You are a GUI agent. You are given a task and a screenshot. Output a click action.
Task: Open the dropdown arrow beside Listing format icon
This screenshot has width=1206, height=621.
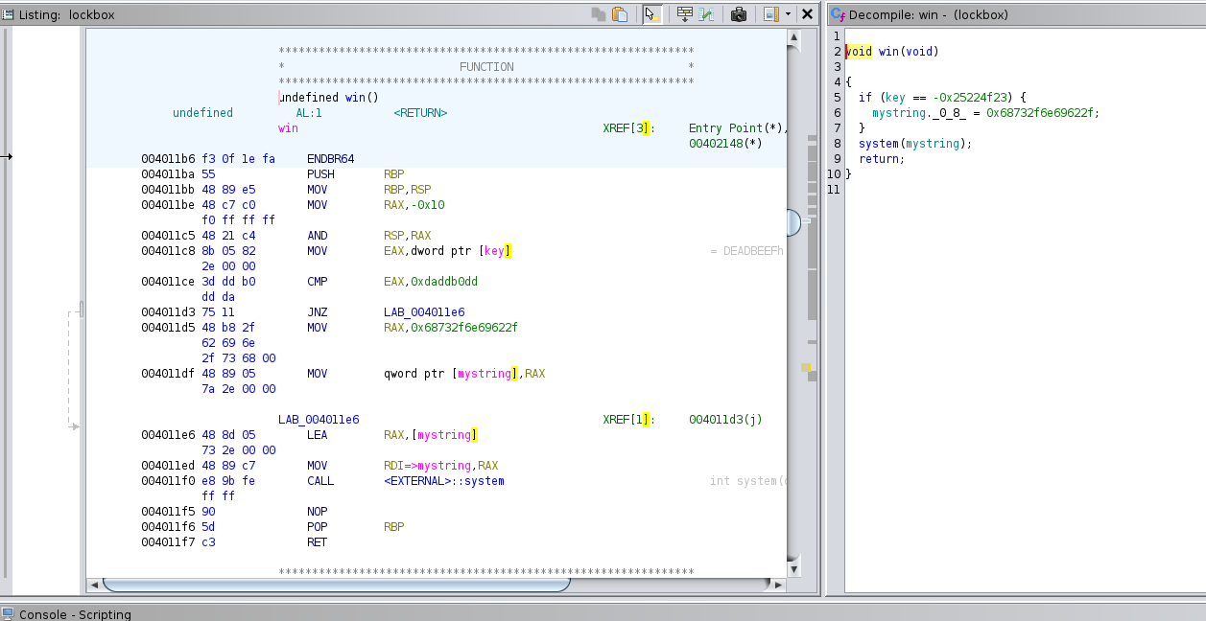point(788,14)
